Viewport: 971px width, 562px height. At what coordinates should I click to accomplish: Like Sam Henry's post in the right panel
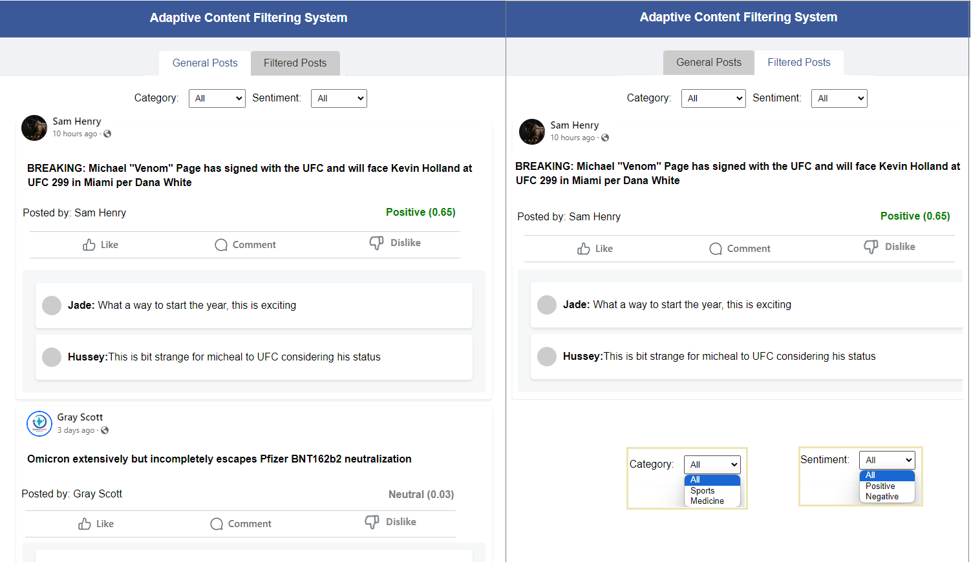[584, 249]
